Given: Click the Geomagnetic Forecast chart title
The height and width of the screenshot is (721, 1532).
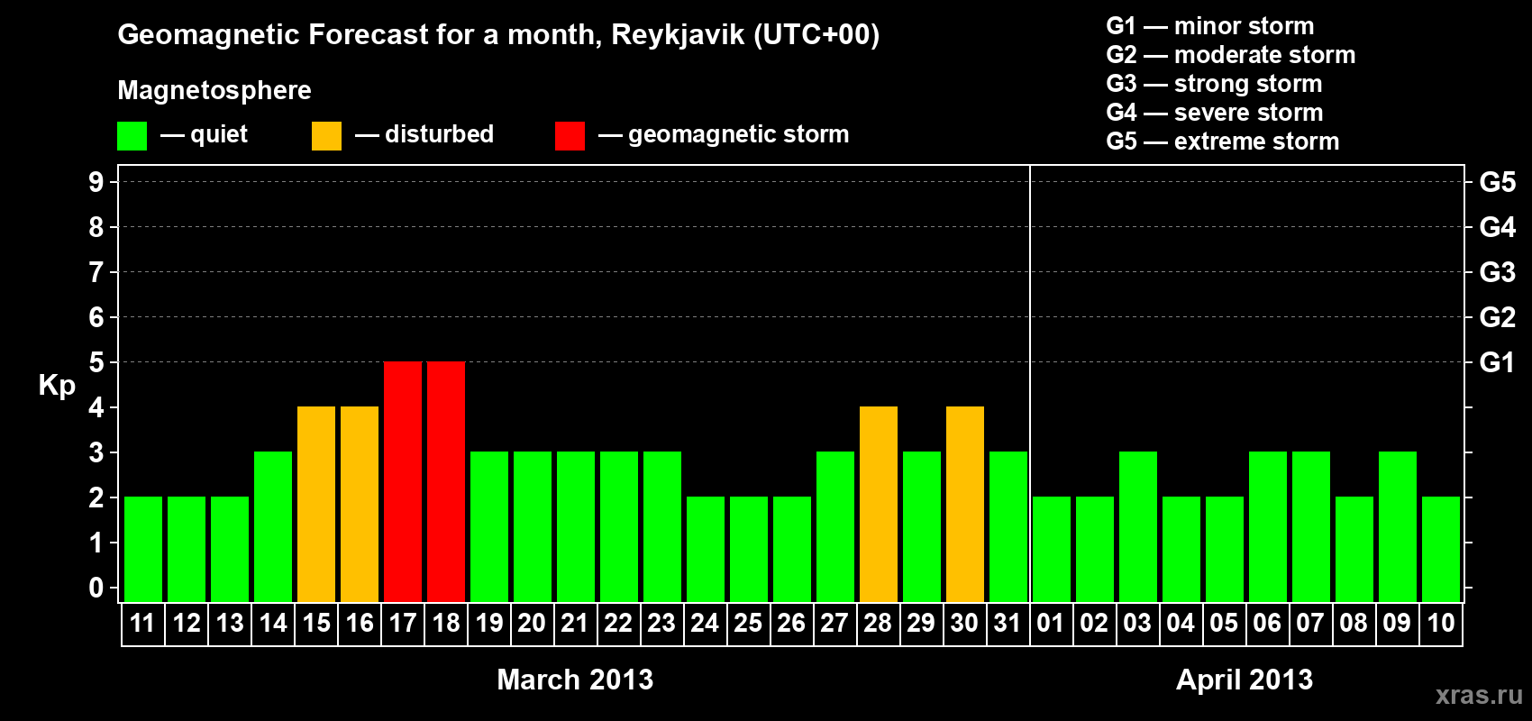Looking at the screenshot, I should click(498, 35).
